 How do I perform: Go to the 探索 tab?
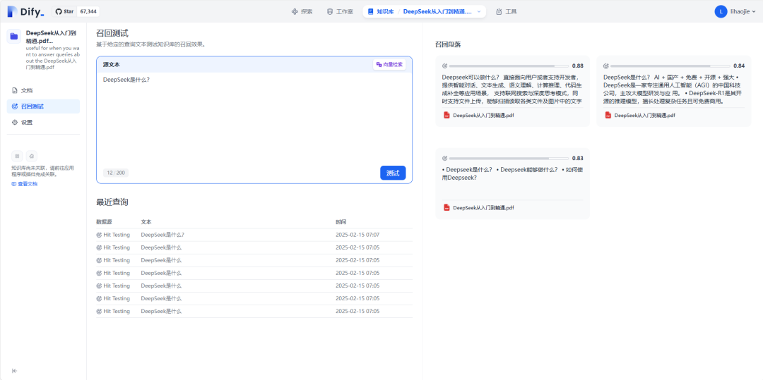click(x=302, y=12)
